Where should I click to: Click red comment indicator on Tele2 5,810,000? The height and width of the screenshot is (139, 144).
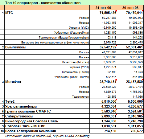pos(116,100)
